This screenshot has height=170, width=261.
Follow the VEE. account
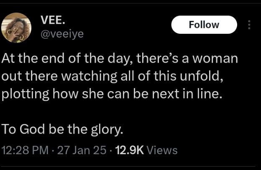coord(204,25)
